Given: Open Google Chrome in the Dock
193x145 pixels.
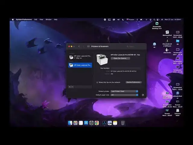Looking at the screenshot, I should click(x=97, y=123).
